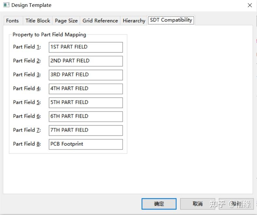Viewport: 257px width, 215px height.
Task: Click the Part Field 3 input box
Action: tap(86, 75)
